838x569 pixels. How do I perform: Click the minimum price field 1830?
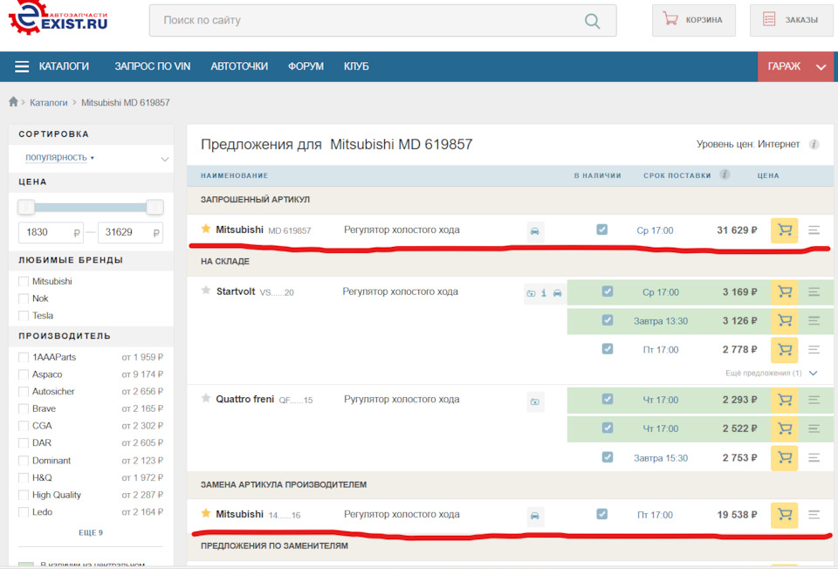(x=51, y=232)
